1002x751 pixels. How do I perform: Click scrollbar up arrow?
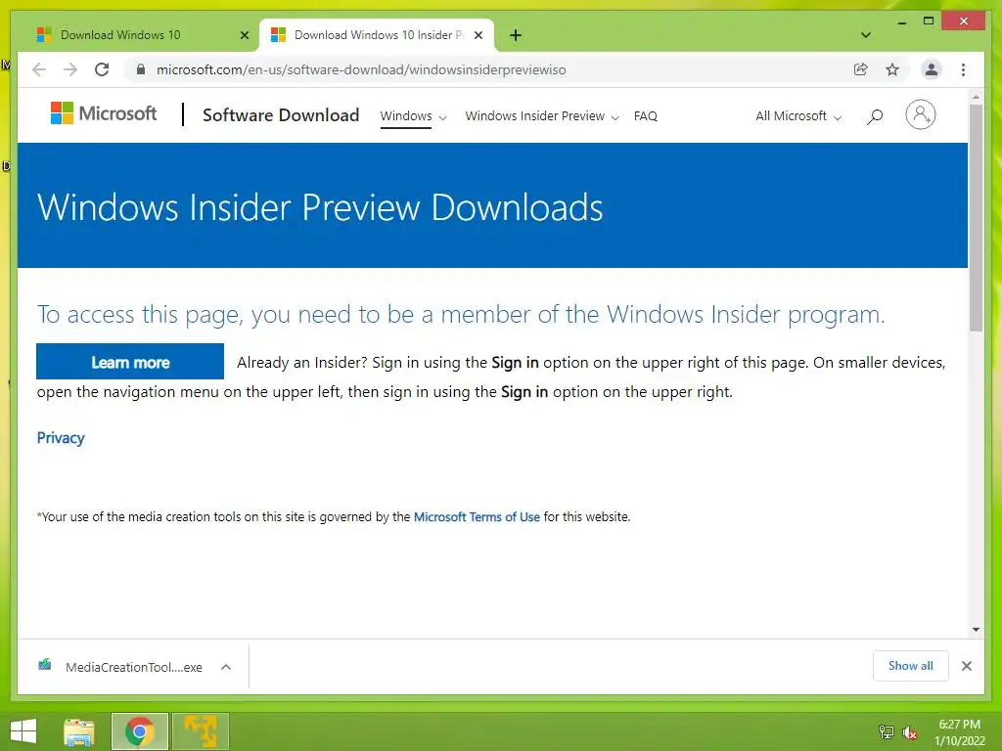coord(976,97)
